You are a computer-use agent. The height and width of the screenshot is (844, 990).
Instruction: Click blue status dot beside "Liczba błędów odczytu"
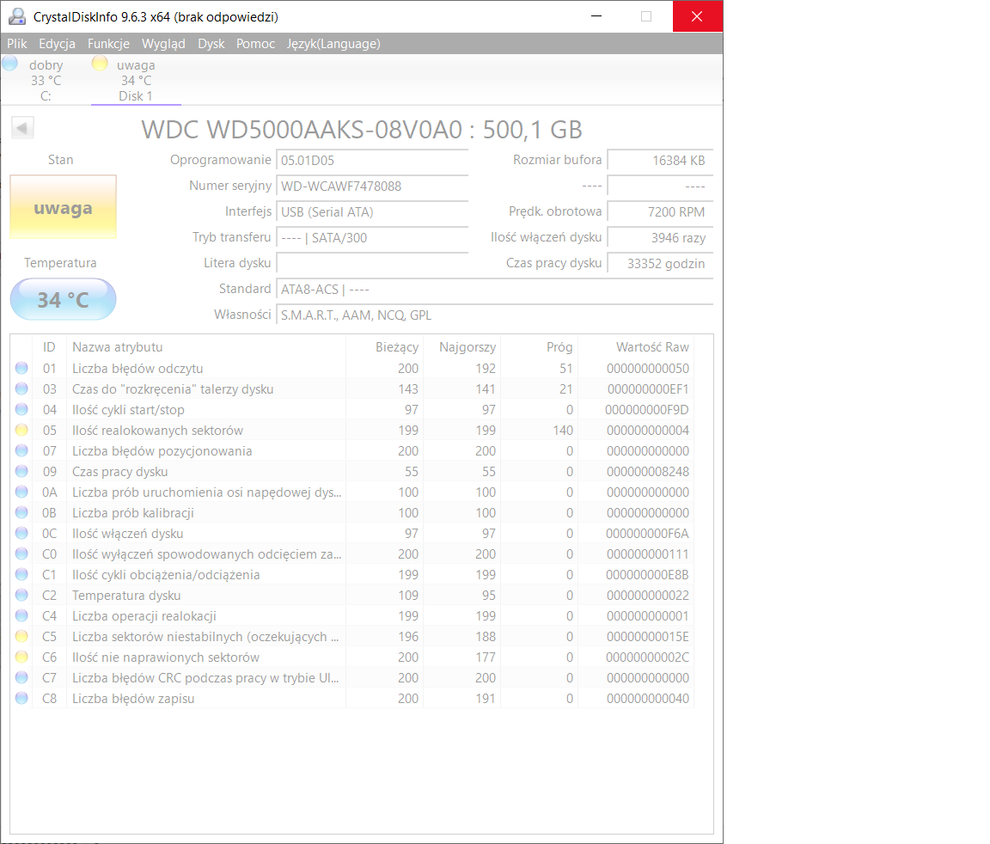pyautogui.click(x=21, y=368)
